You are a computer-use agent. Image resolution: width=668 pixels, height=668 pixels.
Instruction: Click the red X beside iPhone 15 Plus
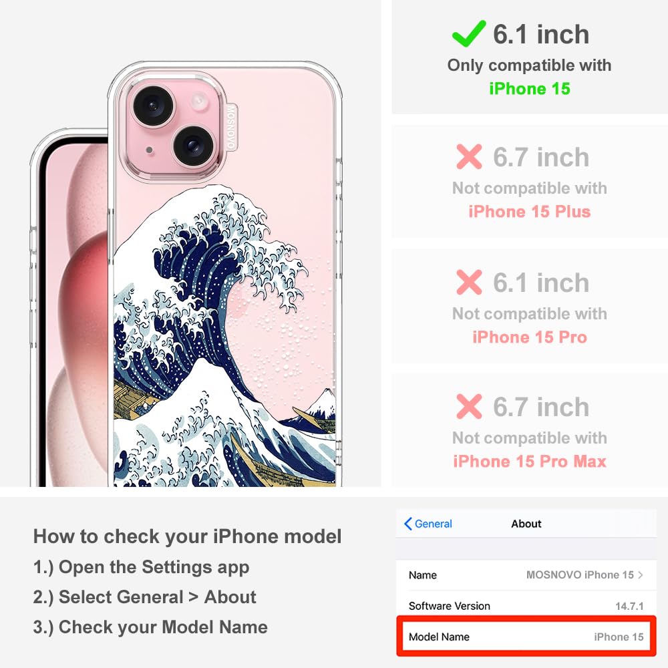[x=469, y=157]
